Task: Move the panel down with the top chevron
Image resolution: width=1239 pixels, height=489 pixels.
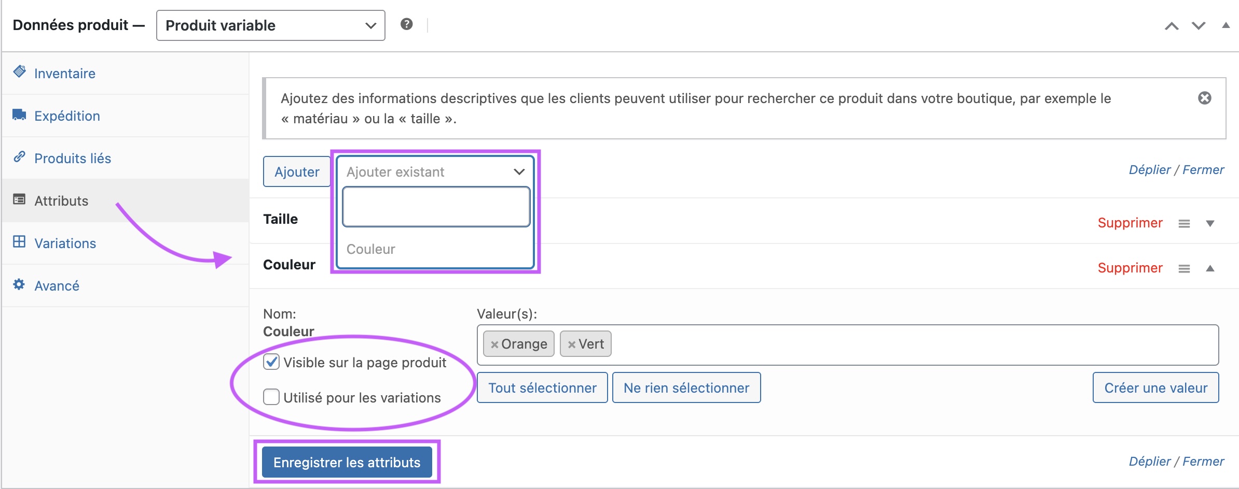Action: point(1199,26)
